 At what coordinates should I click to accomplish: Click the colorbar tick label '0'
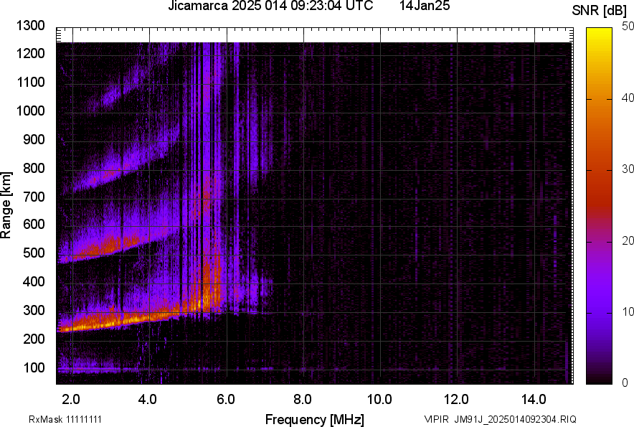click(x=625, y=383)
